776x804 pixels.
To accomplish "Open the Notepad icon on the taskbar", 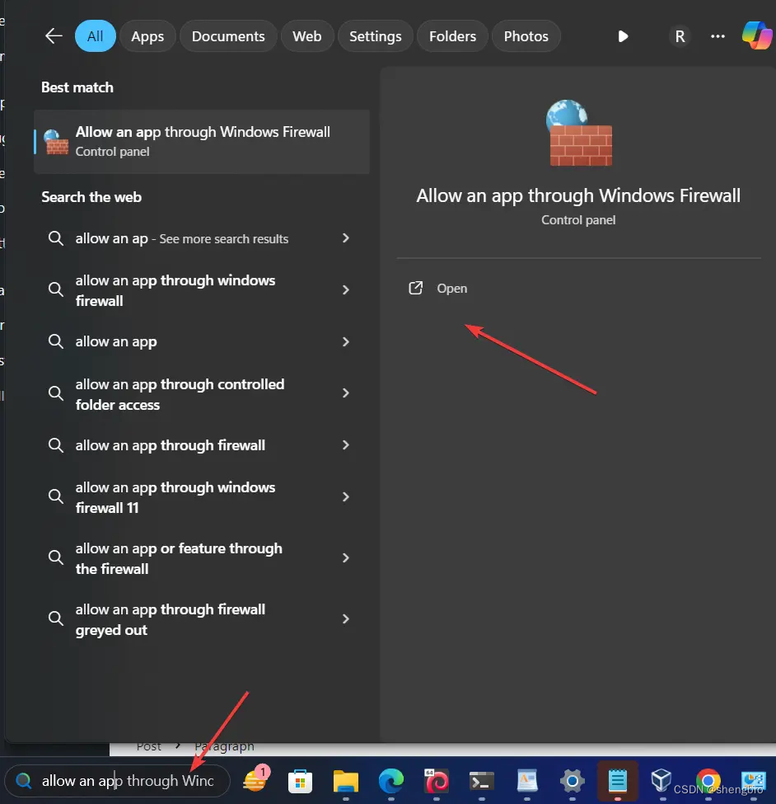I will [x=617, y=781].
